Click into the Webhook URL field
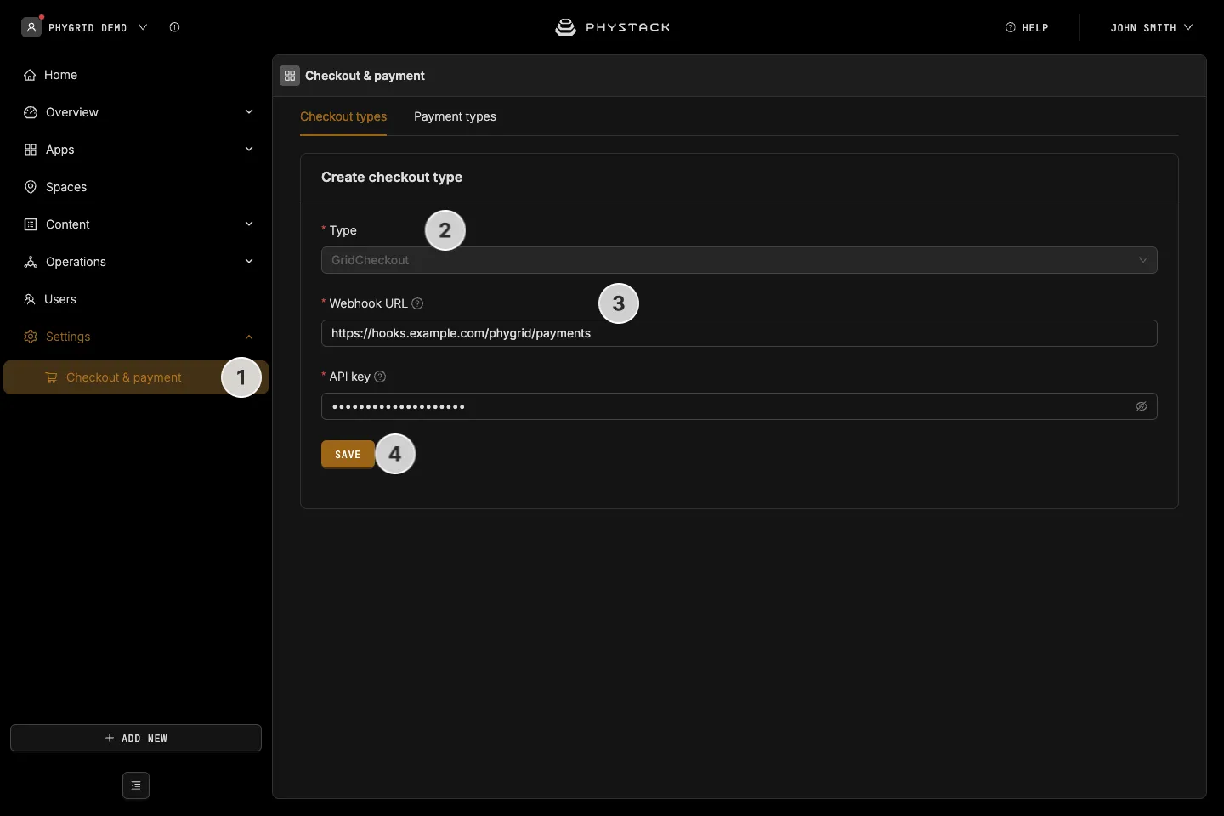 (x=739, y=333)
